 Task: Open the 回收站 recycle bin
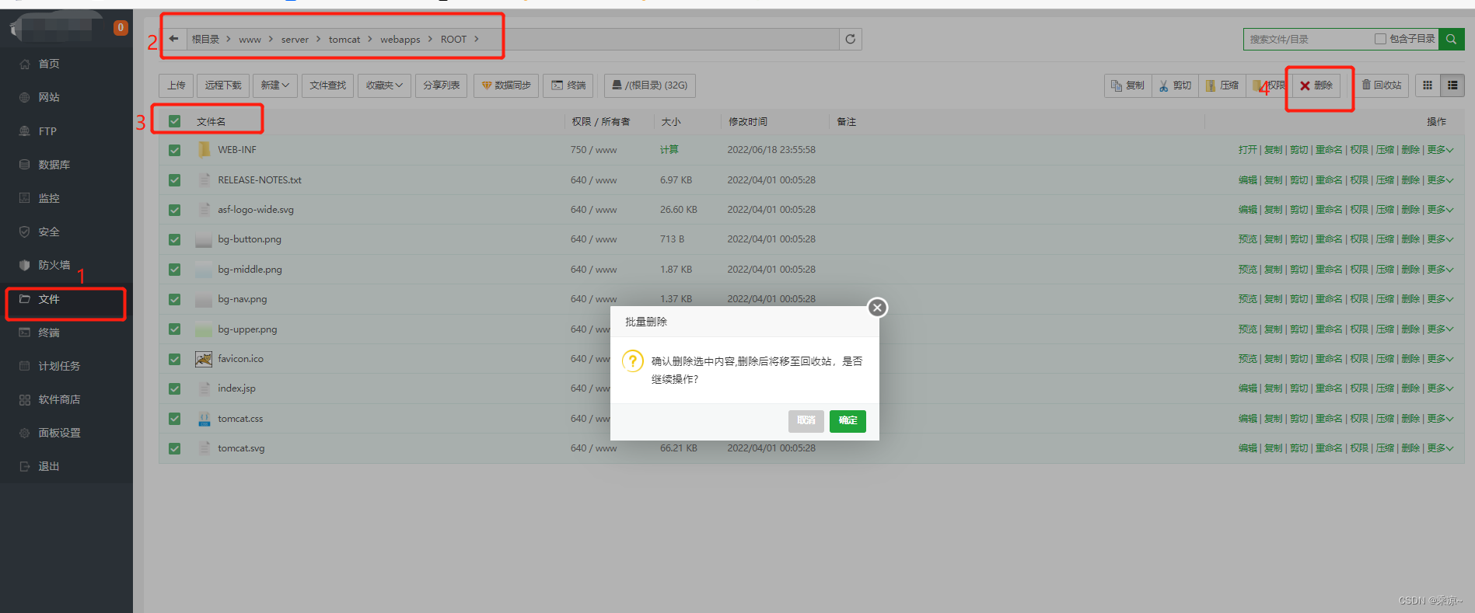[x=1382, y=85]
